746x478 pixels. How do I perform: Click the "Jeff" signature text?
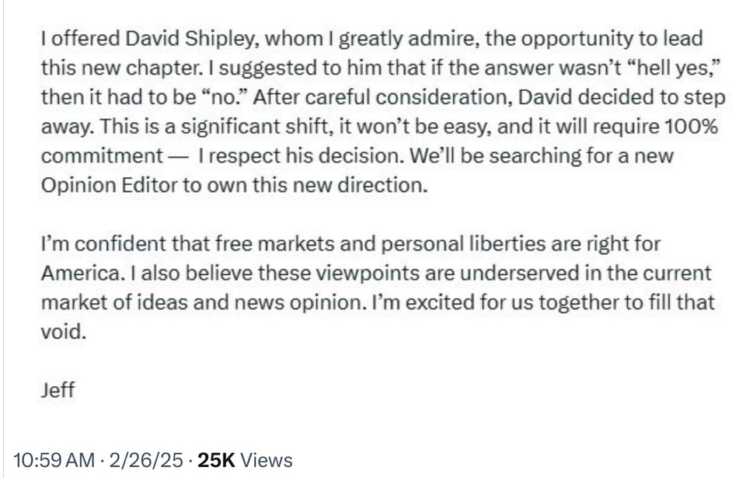58,389
